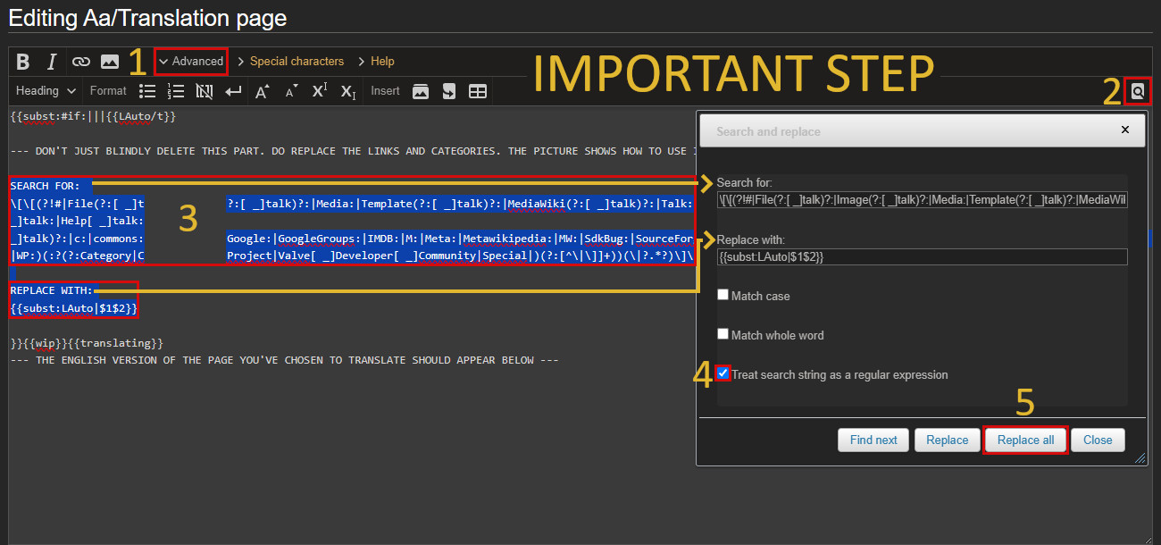Close the Search and replace dialog with X

click(1125, 130)
